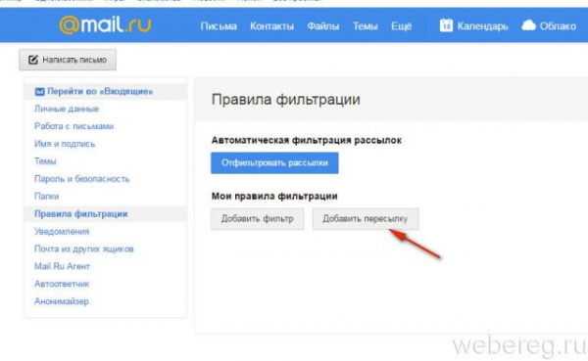Click Добавить фильтр button

pyautogui.click(x=257, y=219)
